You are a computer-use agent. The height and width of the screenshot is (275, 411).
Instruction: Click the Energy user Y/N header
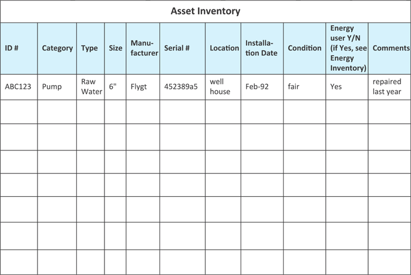347,48
